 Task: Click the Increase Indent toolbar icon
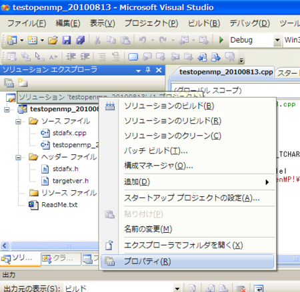tap(85, 57)
